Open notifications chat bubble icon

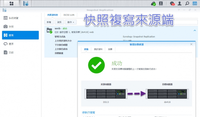(x=172, y=3)
